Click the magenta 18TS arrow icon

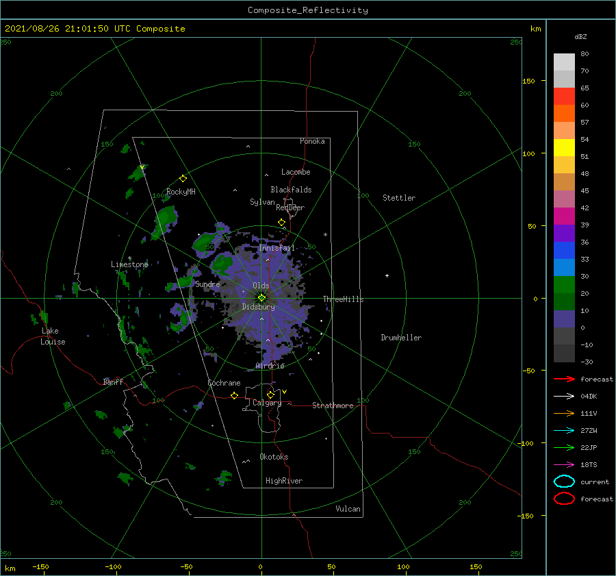564,465
